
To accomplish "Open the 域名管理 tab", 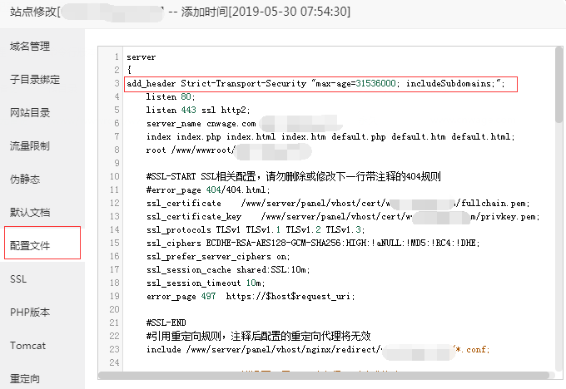I will coord(30,46).
